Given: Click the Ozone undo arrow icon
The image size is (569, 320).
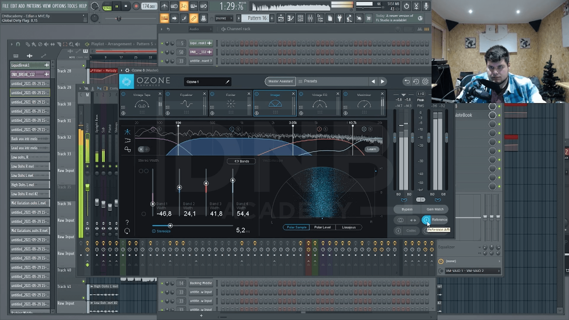Looking at the screenshot, I should (407, 81).
